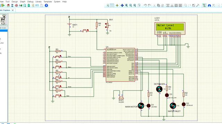Viewport: 222px width, 124px height.
Task: Increase RV1 potentiometer with upper red dot
Action: pyautogui.click(x=106, y=24)
